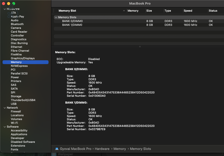Click serial number 0x0279B7E9 value
The width and height of the screenshot is (224, 156).
click(97, 129)
